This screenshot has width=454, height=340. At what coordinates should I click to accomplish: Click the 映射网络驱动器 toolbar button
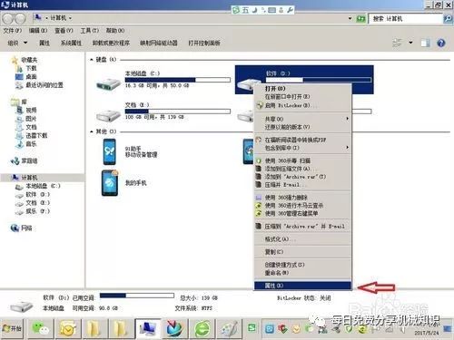pos(159,44)
